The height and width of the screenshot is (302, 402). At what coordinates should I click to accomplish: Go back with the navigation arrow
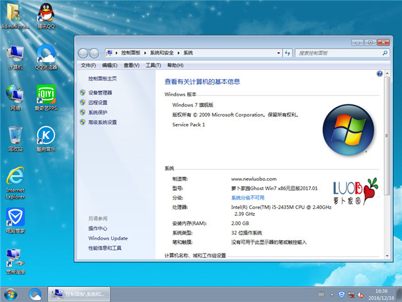(83, 53)
